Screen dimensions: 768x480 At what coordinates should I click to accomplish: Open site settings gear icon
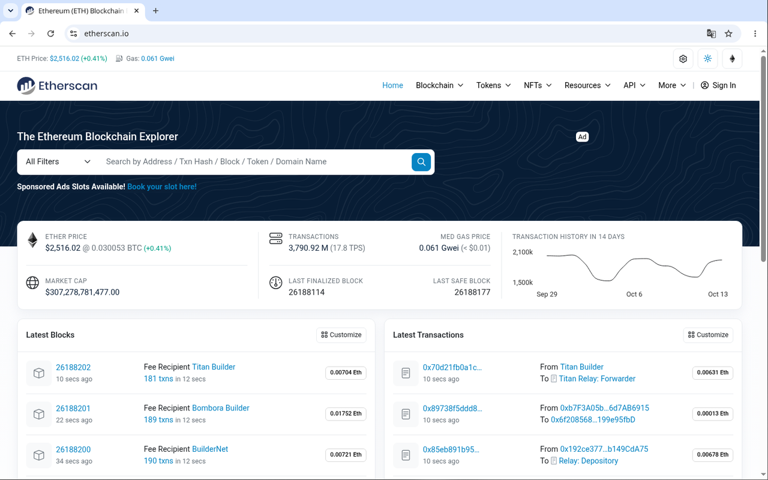pyautogui.click(x=683, y=59)
